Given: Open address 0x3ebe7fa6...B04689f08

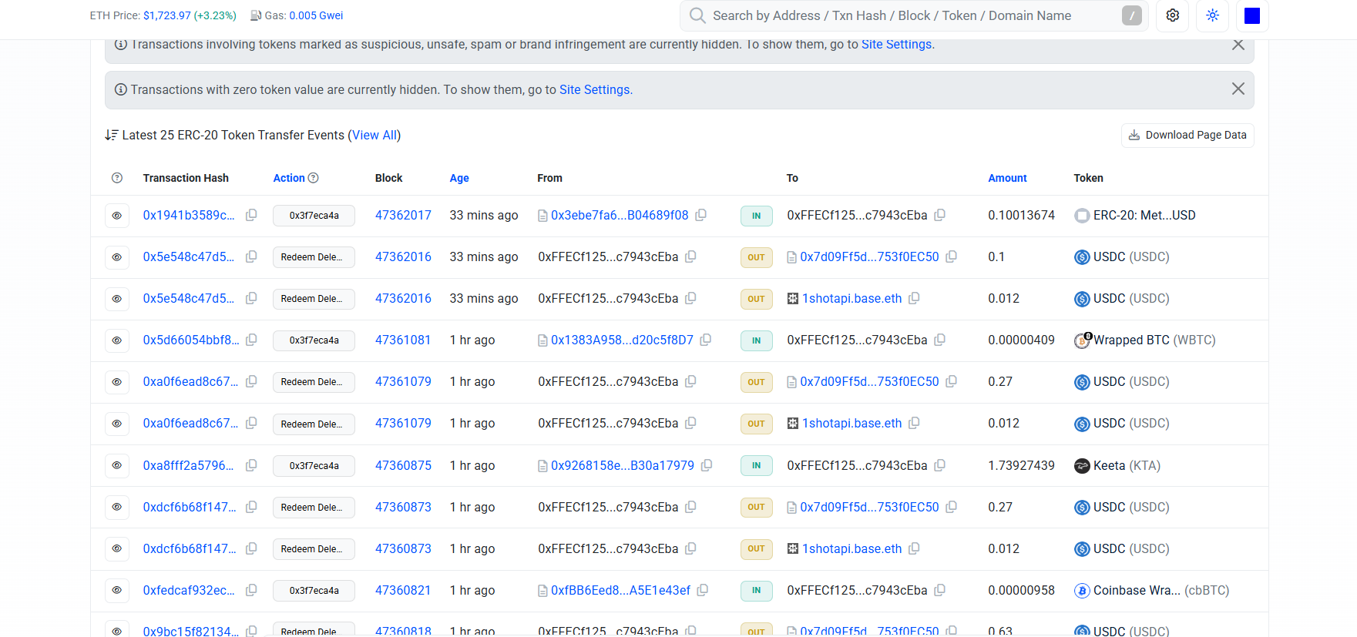Looking at the screenshot, I should 620,216.
